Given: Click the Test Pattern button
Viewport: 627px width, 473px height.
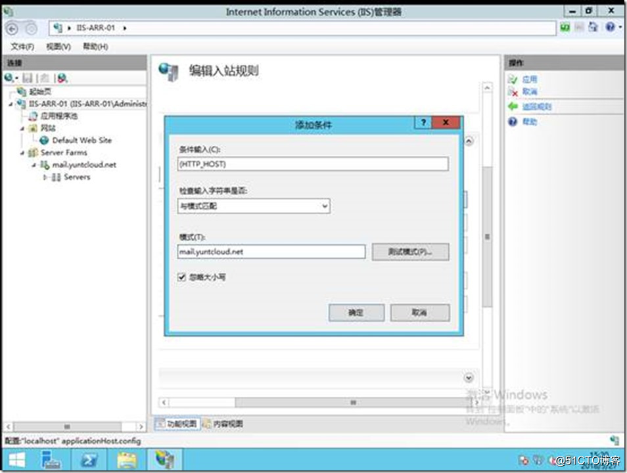Looking at the screenshot, I should (410, 252).
